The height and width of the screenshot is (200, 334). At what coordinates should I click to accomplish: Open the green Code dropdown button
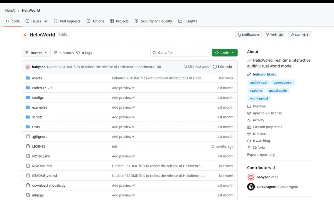225,53
